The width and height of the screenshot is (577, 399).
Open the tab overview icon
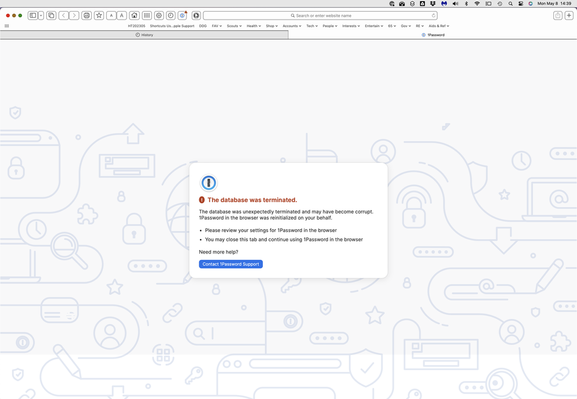51,16
